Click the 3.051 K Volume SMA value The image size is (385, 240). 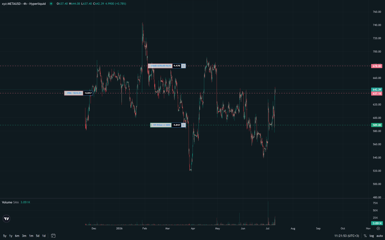25,203
